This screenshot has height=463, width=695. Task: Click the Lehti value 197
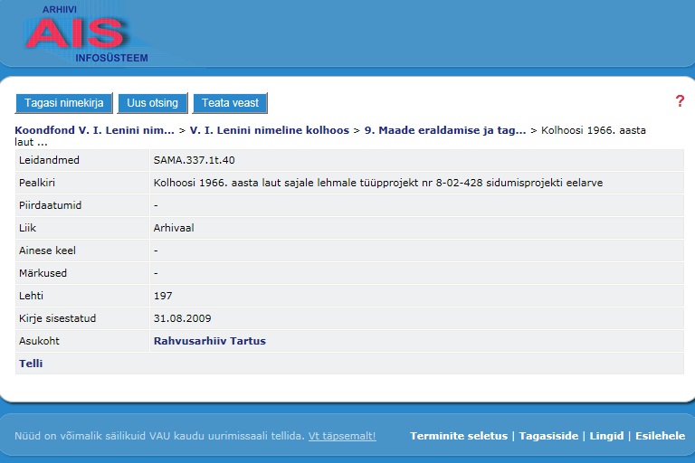163,296
